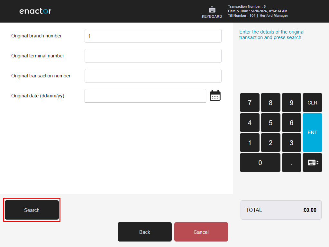Click 'Till Number : 104' header text
This screenshot has height=247, width=329.
click(x=242, y=15)
